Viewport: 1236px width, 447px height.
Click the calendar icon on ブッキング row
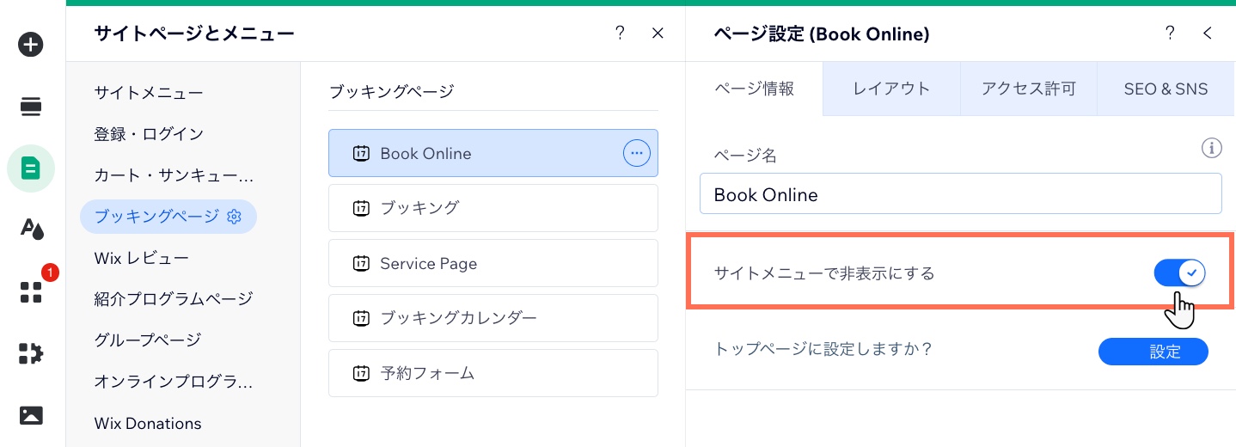coord(361,208)
